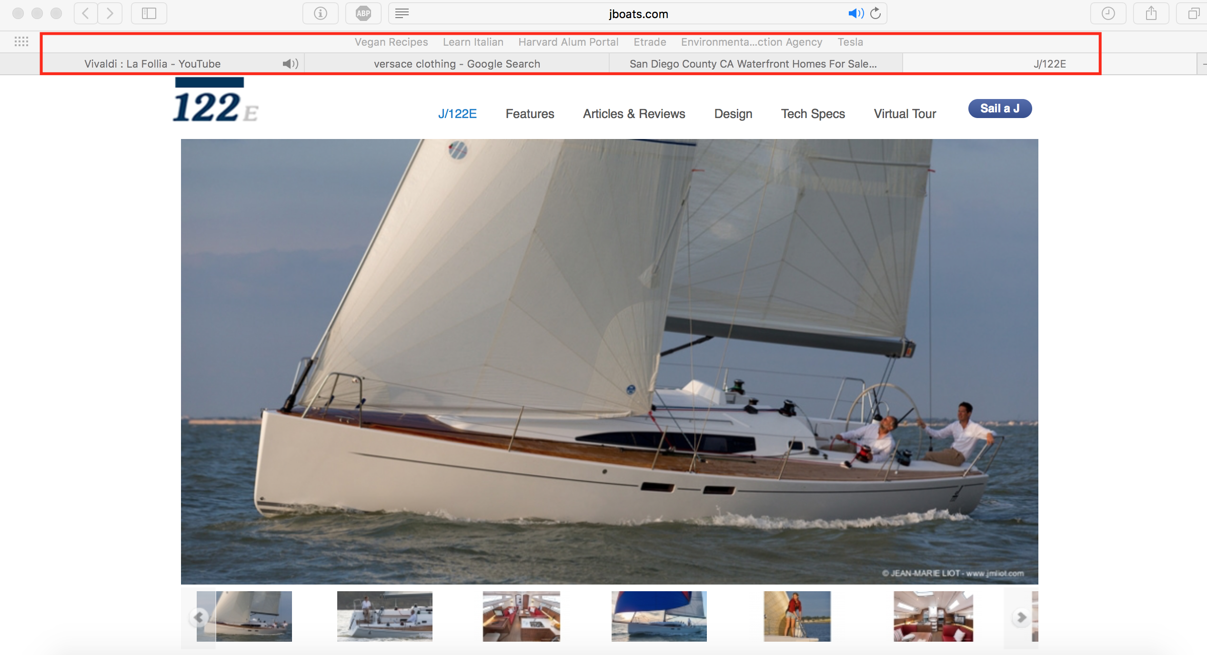Open the Vegan Recipes bookmark

pyautogui.click(x=391, y=42)
